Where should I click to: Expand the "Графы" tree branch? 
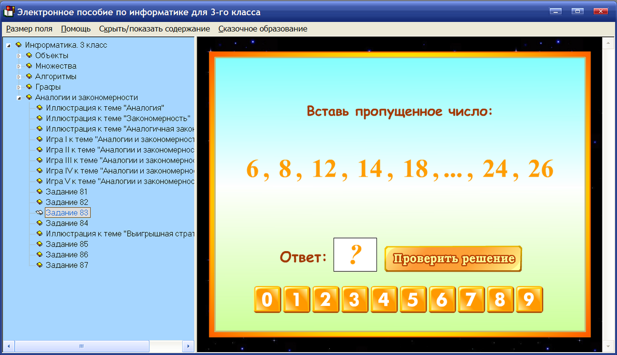[x=19, y=87]
